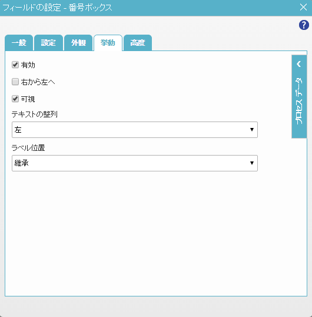312x317 pixels.
Task: Select the 挙動 tab
Action: point(108,43)
